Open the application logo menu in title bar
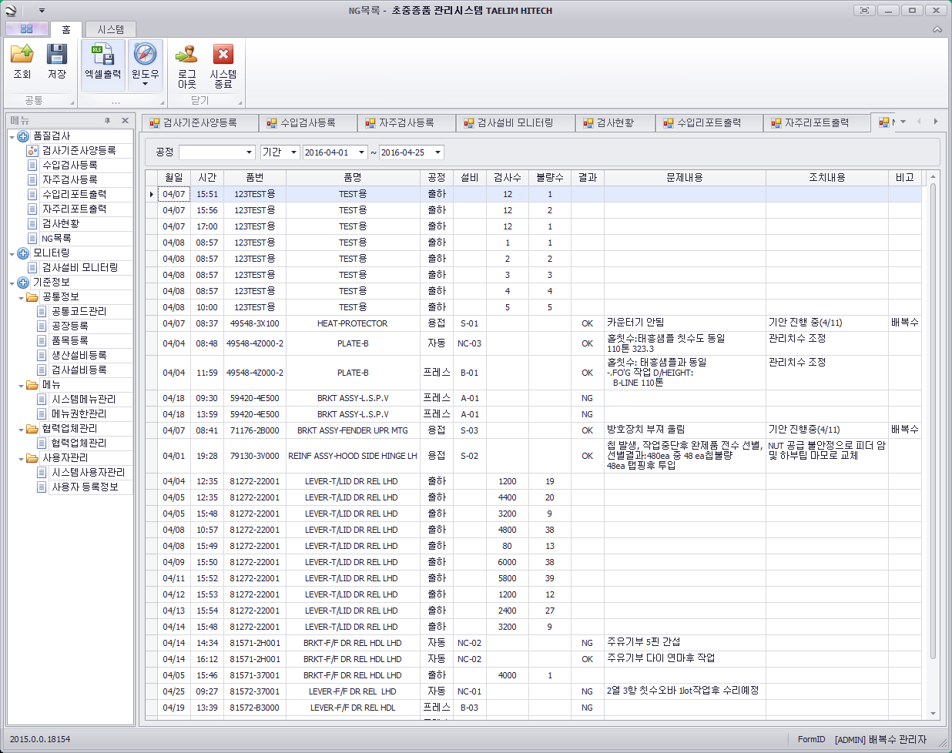The image size is (952, 753). 11,11
